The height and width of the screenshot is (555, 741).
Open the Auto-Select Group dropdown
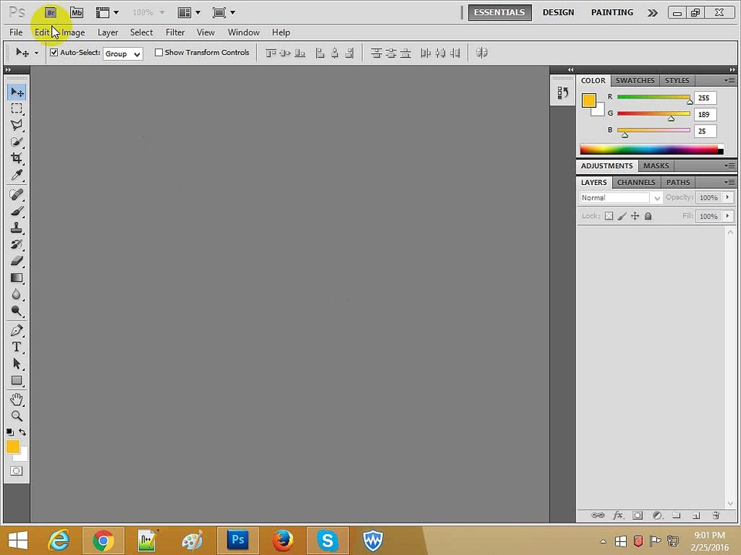pos(123,53)
